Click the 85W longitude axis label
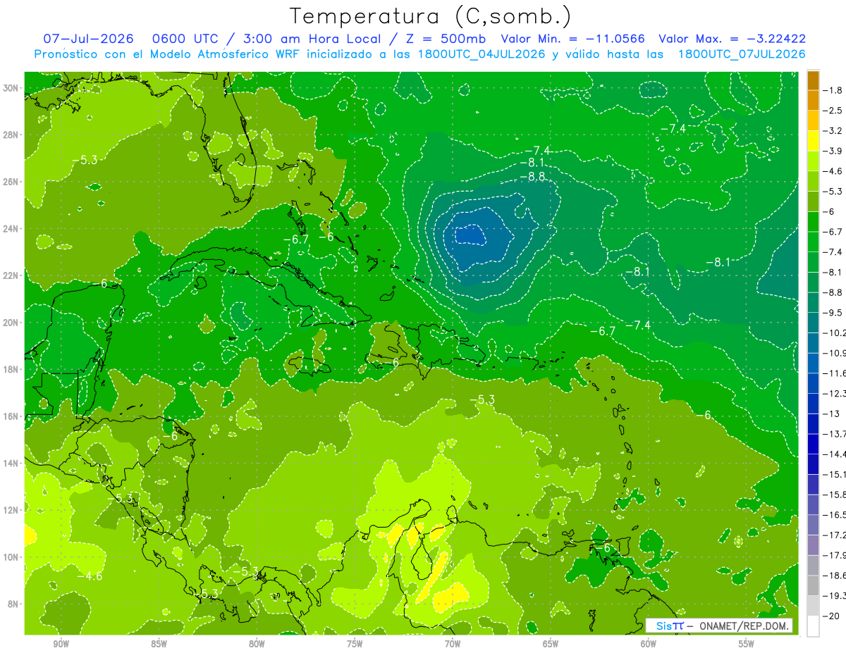 [159, 645]
